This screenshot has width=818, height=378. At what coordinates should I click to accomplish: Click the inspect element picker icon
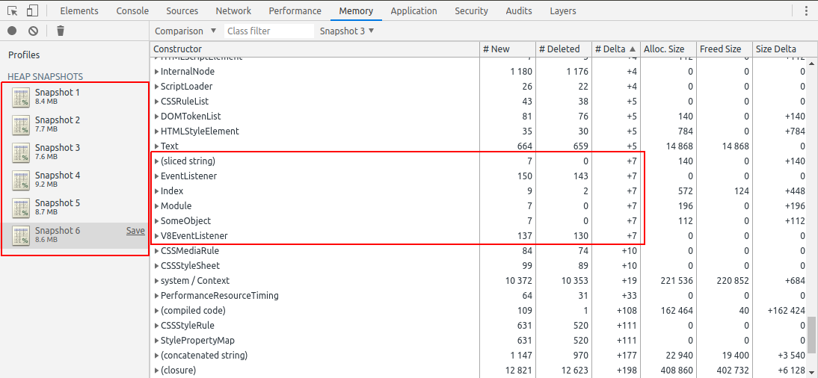point(13,11)
